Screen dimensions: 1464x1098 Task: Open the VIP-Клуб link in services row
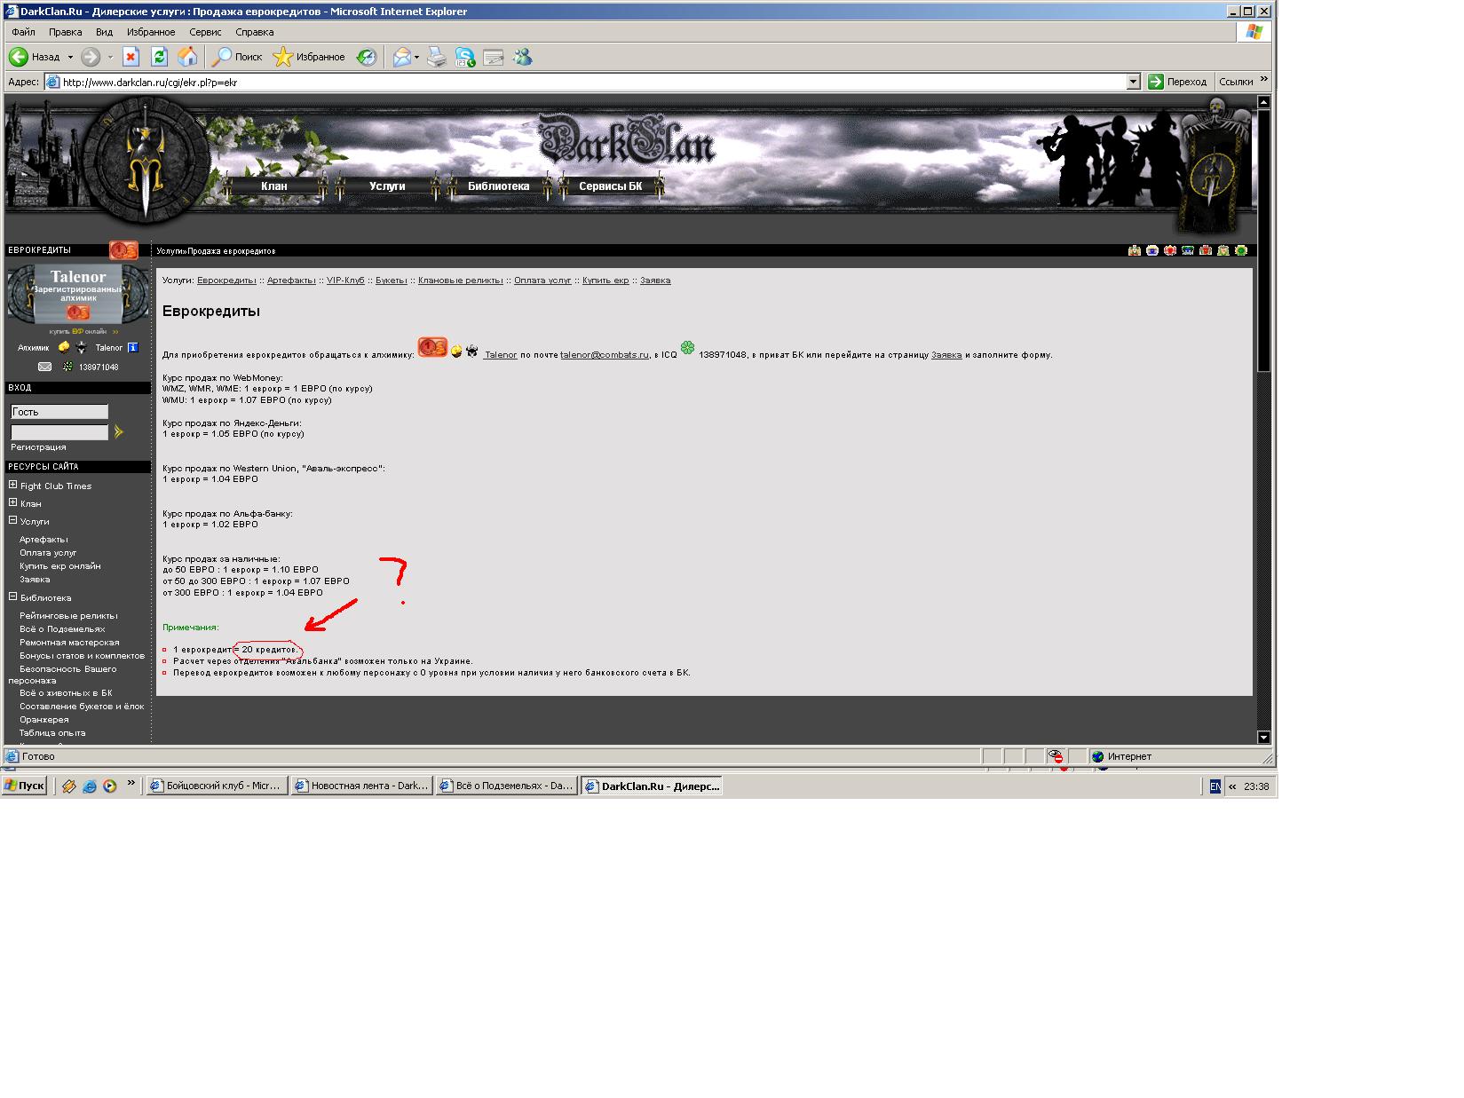pyautogui.click(x=345, y=280)
